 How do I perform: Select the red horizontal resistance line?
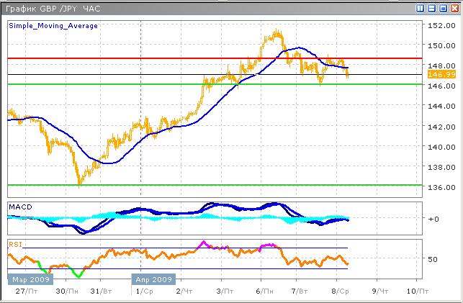215,58
